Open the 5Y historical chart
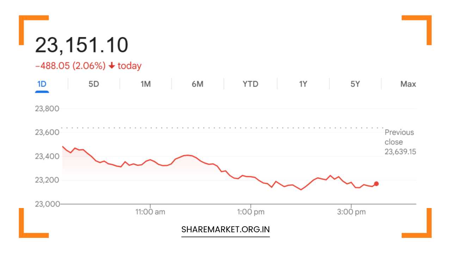 tap(354, 84)
